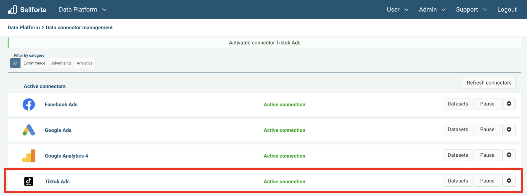Filter connectors by Advertising category
Image resolution: width=527 pixels, height=195 pixels.
click(x=61, y=63)
